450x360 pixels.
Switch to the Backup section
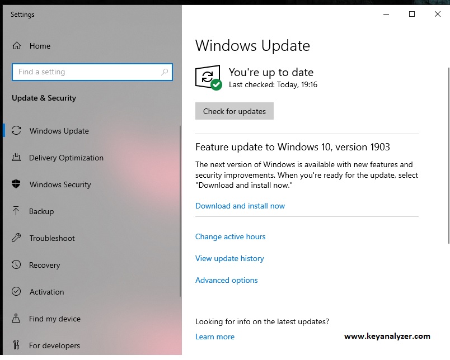click(41, 211)
